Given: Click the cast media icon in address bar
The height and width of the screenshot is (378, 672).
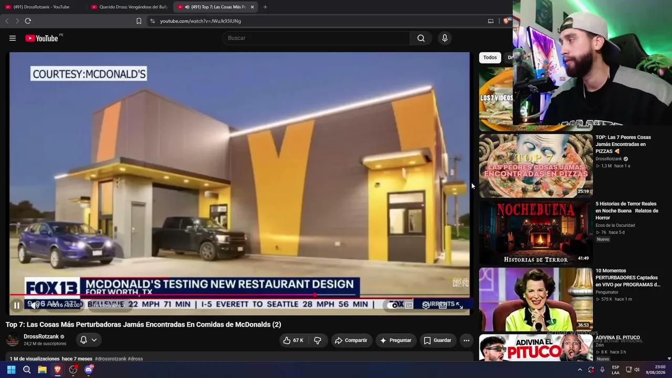Looking at the screenshot, I should pyautogui.click(x=491, y=21).
